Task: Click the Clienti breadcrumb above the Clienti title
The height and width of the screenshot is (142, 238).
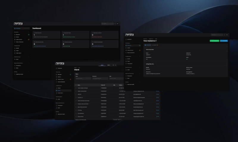Action: click(x=76, y=68)
